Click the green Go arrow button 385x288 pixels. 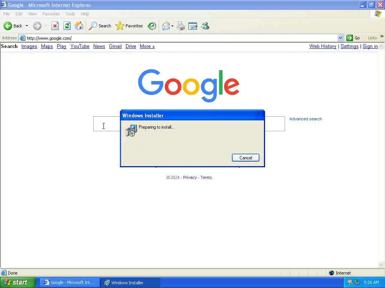tap(349, 38)
